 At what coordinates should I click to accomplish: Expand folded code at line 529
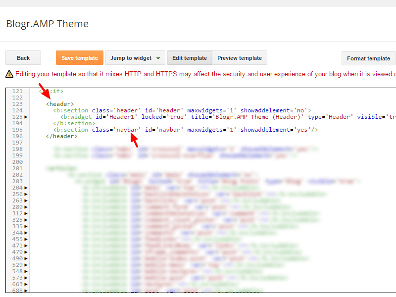[x=26, y=265]
